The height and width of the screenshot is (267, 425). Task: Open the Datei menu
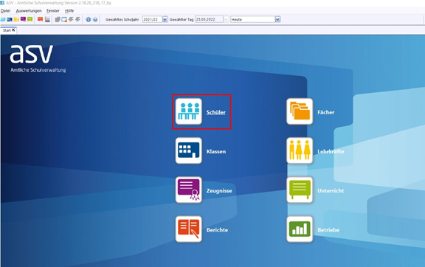(5, 11)
